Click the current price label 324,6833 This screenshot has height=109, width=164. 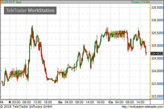pyautogui.click(x=157, y=54)
